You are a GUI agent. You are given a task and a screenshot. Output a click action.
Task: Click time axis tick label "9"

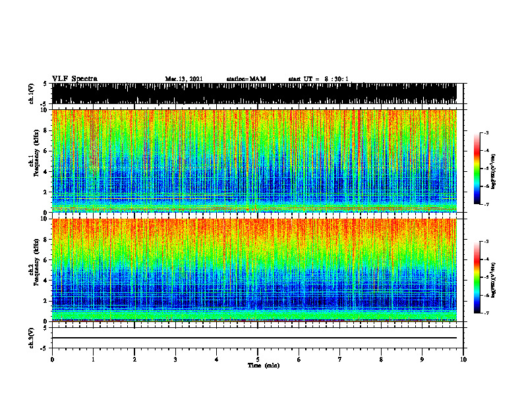tap(422, 360)
